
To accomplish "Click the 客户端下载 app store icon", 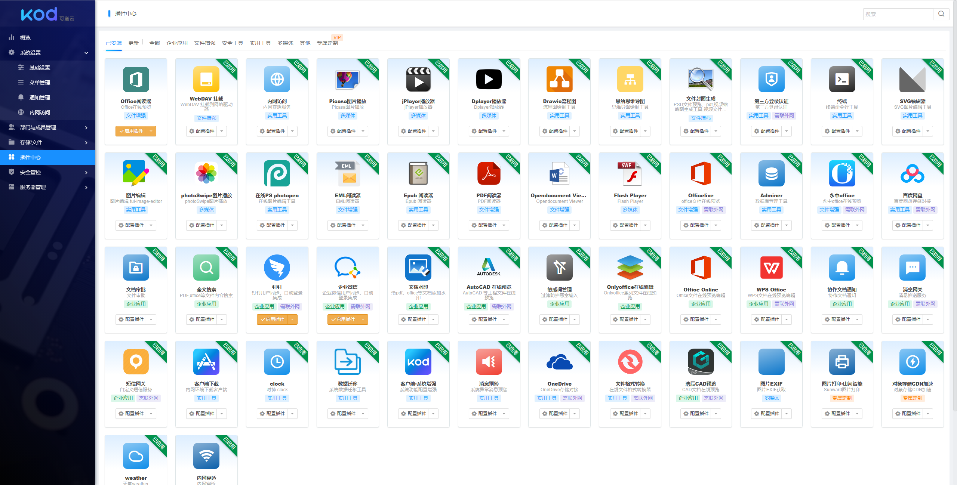I will (206, 362).
